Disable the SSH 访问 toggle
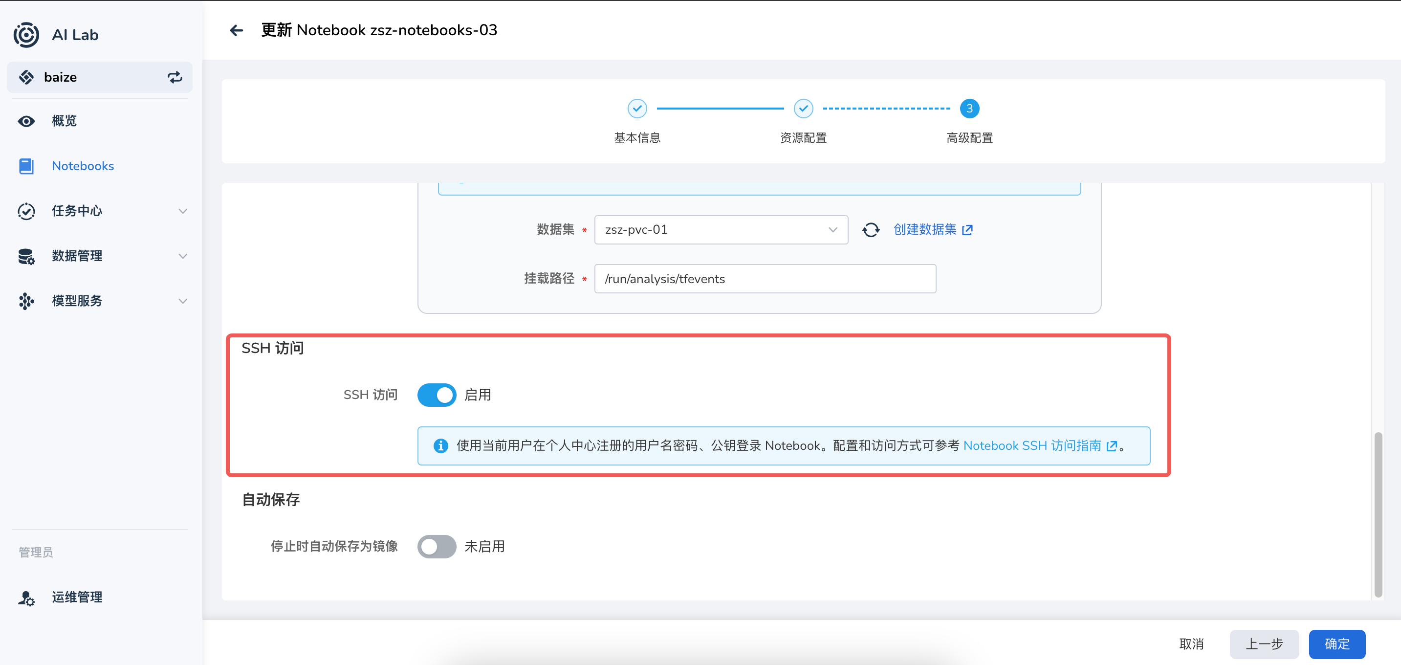The height and width of the screenshot is (665, 1401). pos(437,395)
